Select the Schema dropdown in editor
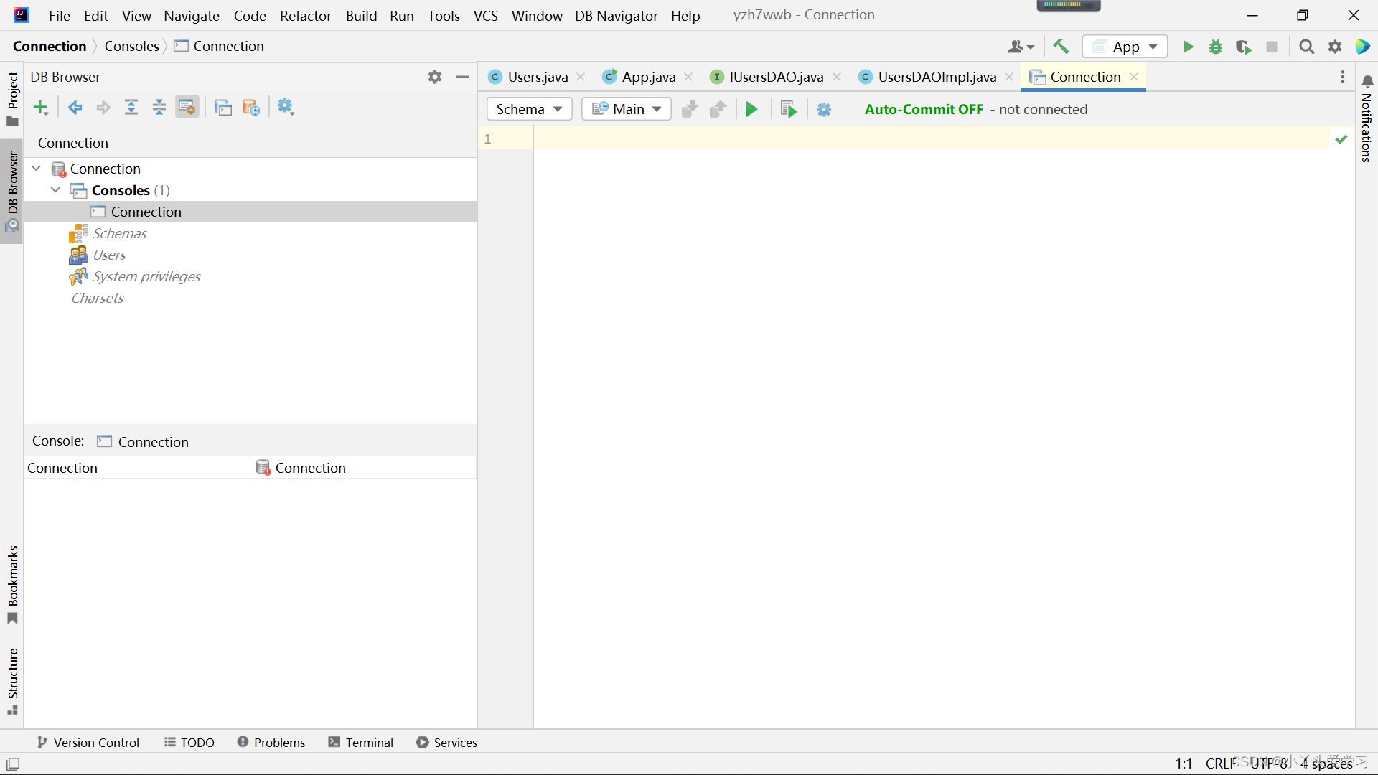 click(x=528, y=109)
